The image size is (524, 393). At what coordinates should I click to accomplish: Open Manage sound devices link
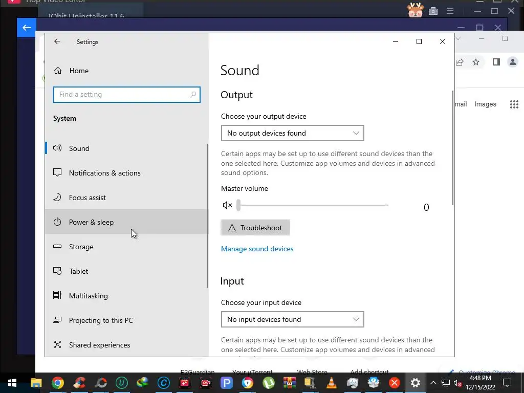[257, 249]
